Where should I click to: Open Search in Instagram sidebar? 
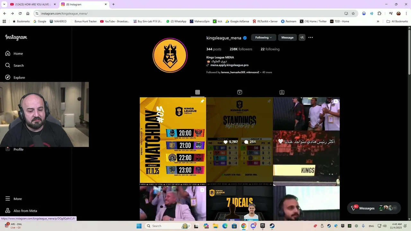click(x=14, y=65)
